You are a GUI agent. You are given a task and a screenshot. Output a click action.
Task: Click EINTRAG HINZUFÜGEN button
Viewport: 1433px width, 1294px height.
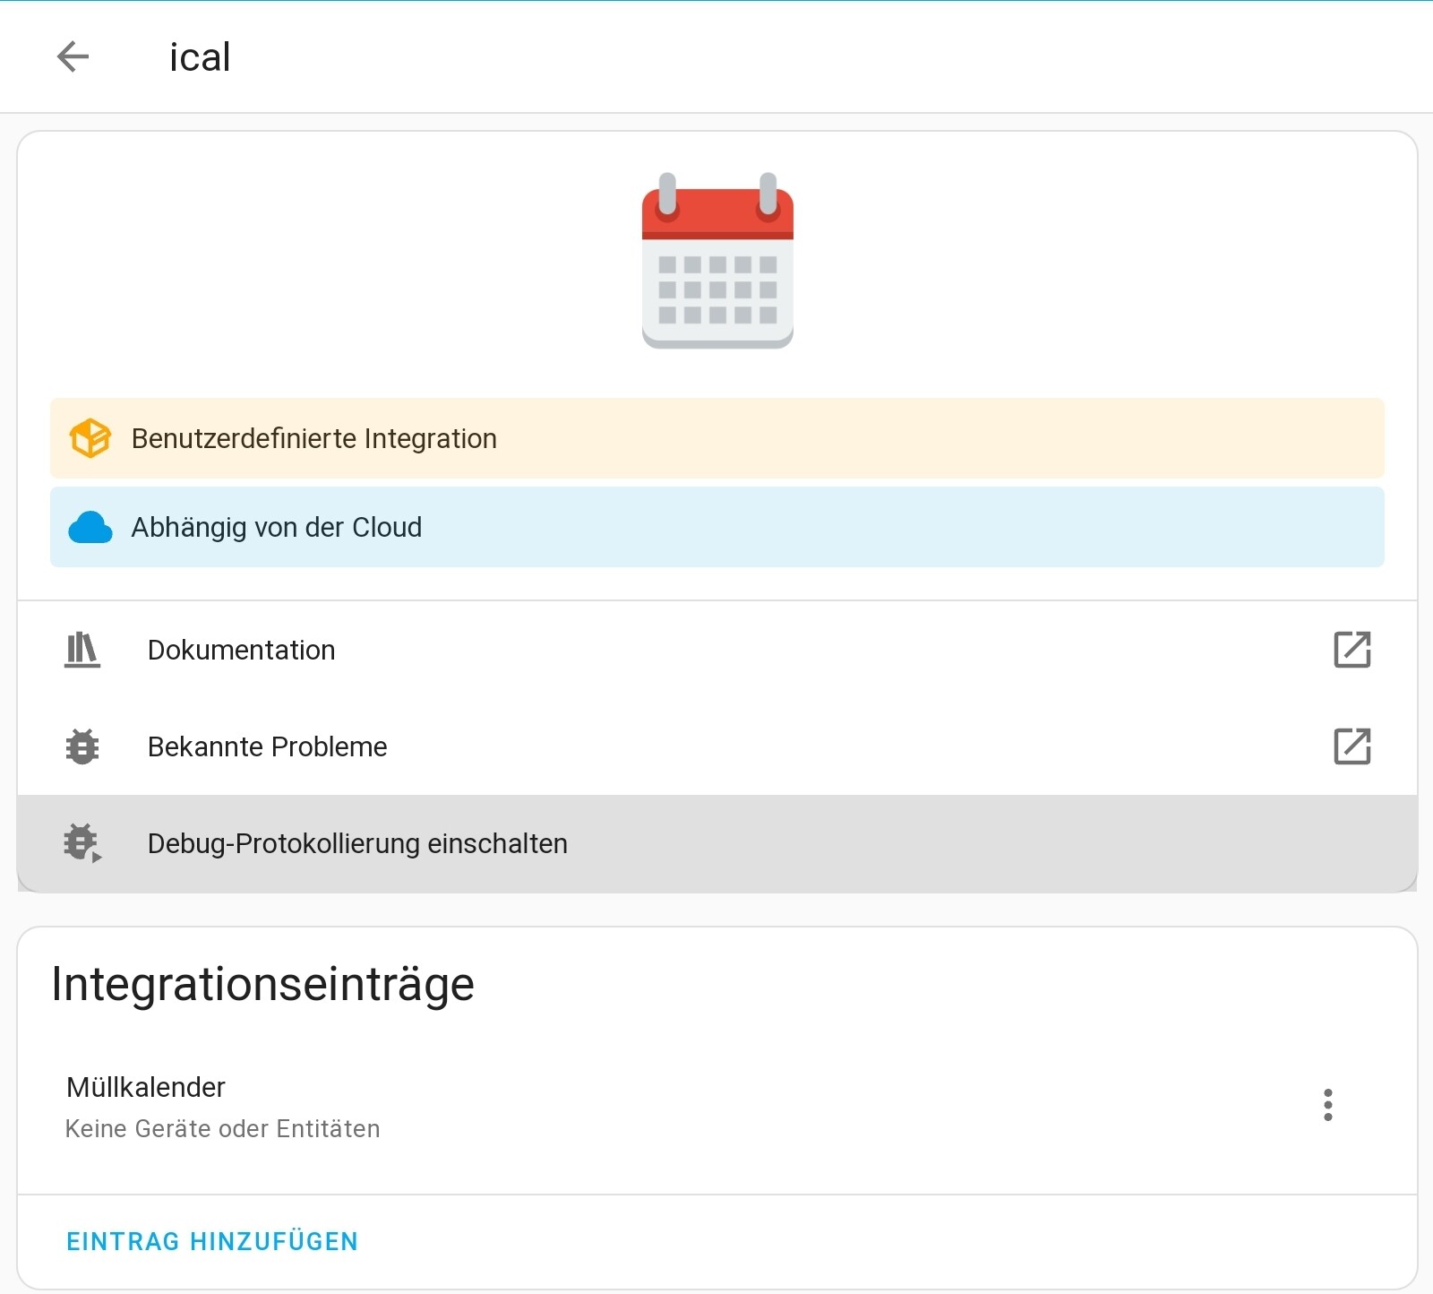click(x=212, y=1241)
